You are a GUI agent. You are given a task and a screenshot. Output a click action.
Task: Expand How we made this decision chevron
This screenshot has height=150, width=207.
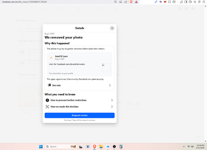[112, 106]
